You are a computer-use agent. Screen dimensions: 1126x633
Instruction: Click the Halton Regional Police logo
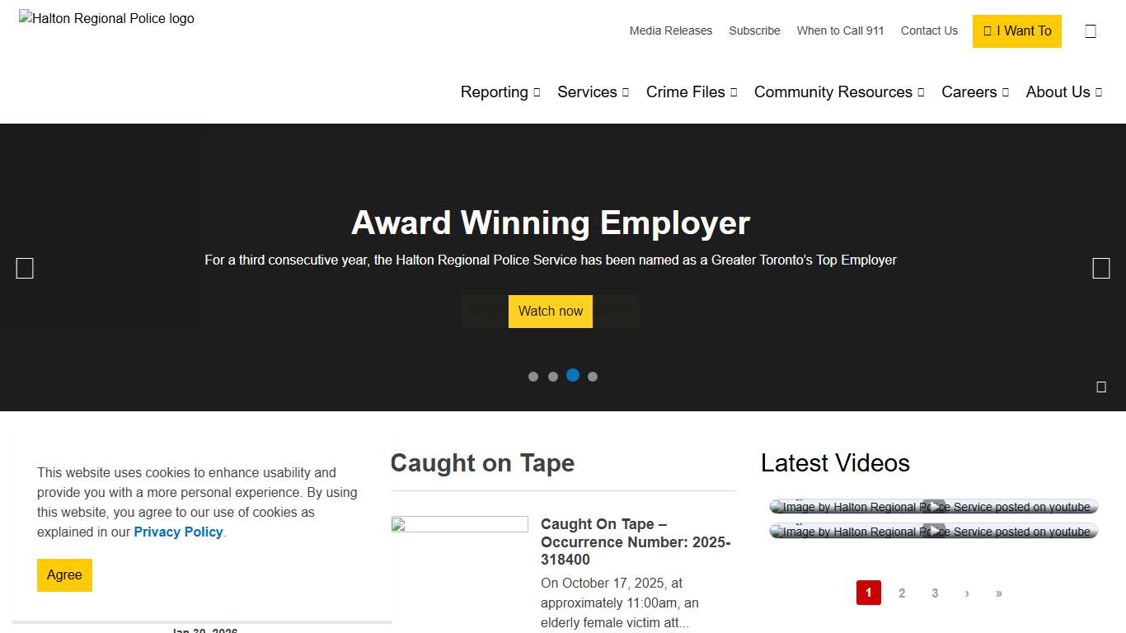point(107,18)
